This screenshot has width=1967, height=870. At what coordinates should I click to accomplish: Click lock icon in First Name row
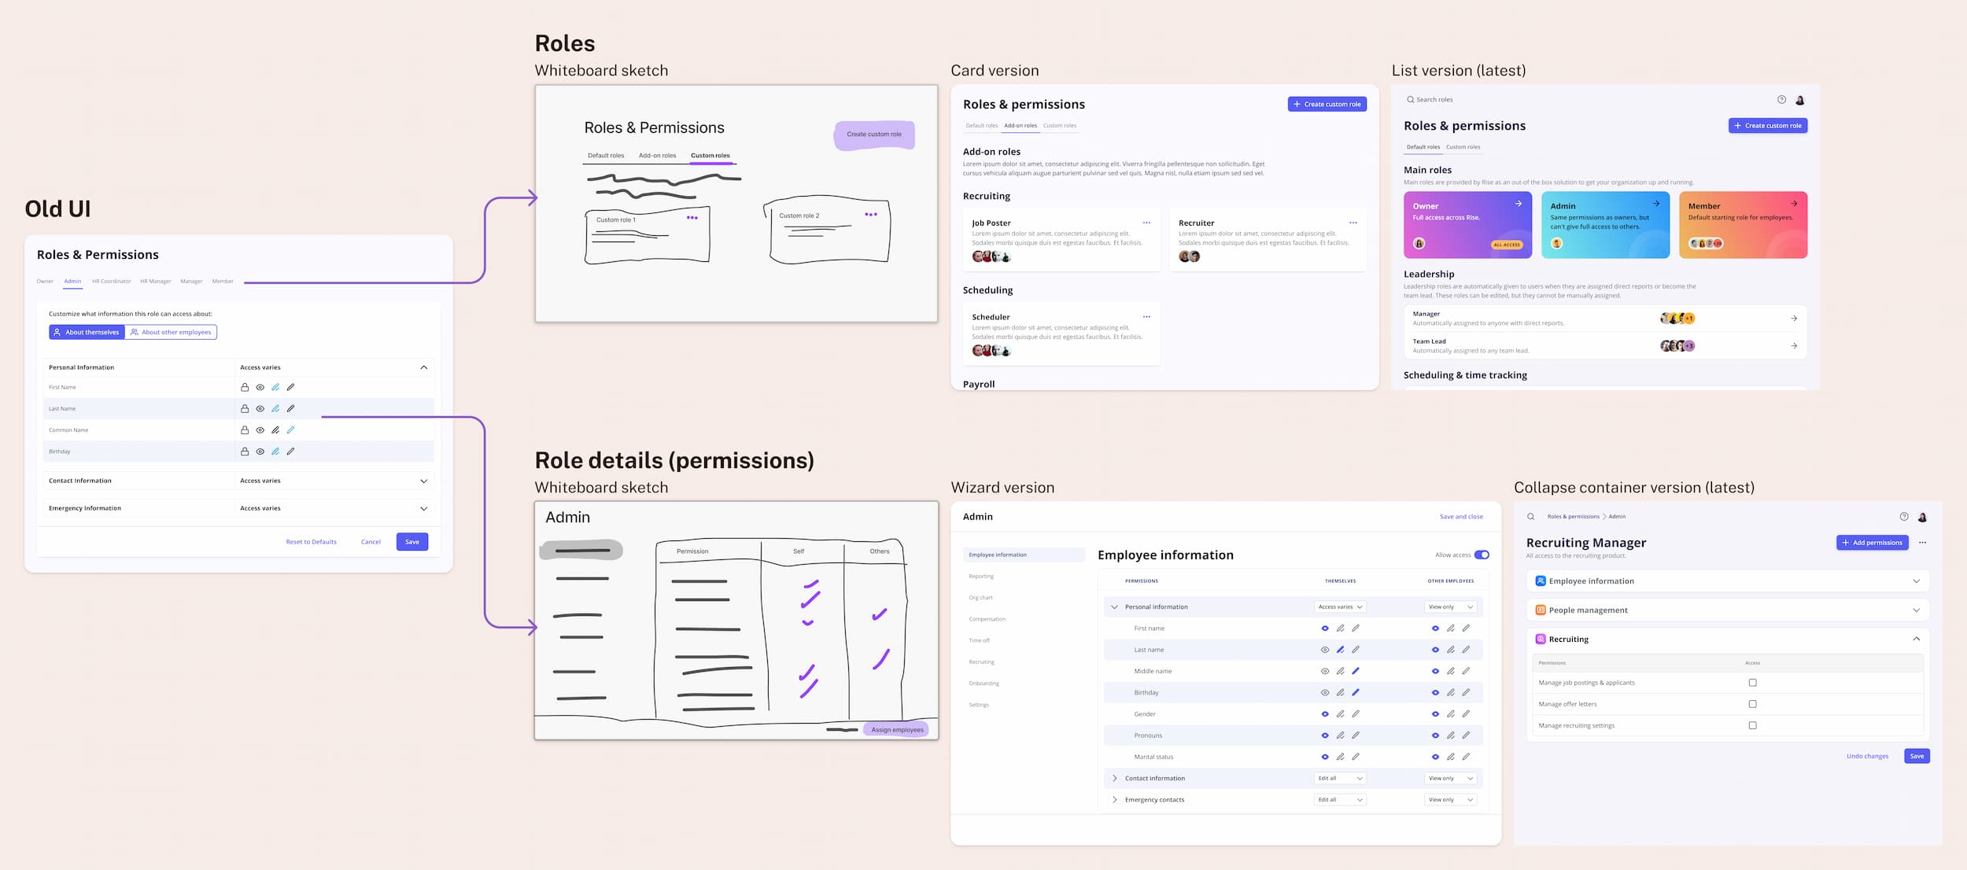point(245,387)
